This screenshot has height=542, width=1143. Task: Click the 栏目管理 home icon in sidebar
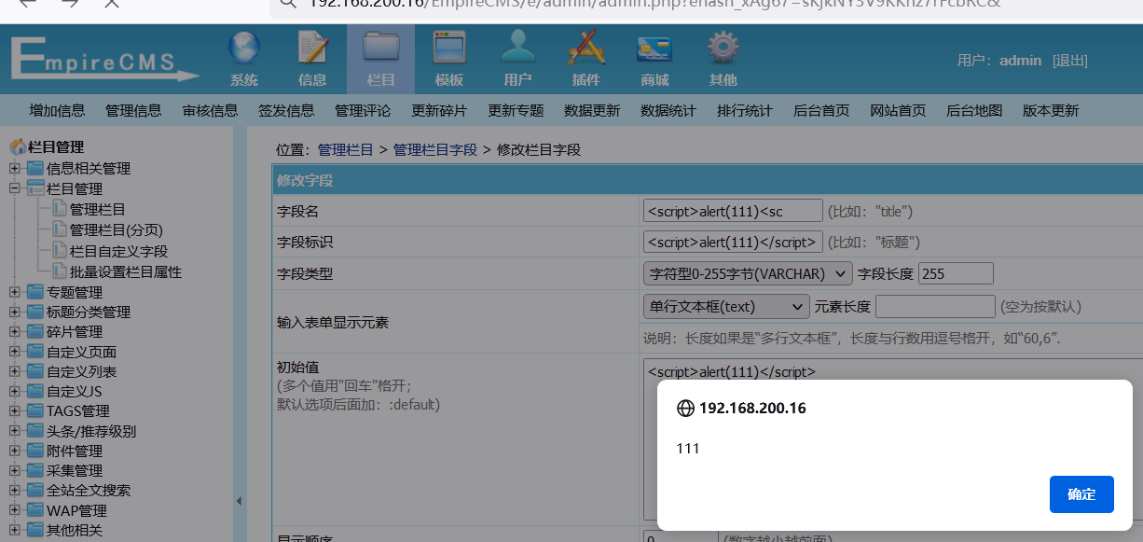pyautogui.click(x=17, y=147)
